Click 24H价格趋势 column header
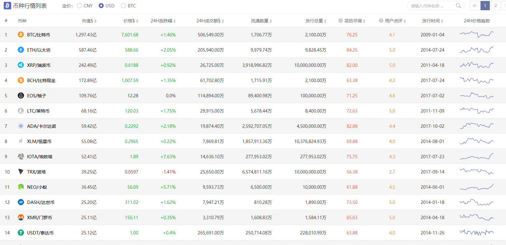Screen dimensions: 506x245 tap(477, 21)
